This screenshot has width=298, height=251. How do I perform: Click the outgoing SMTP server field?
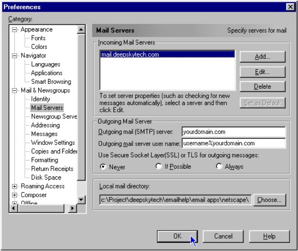tap(234, 132)
